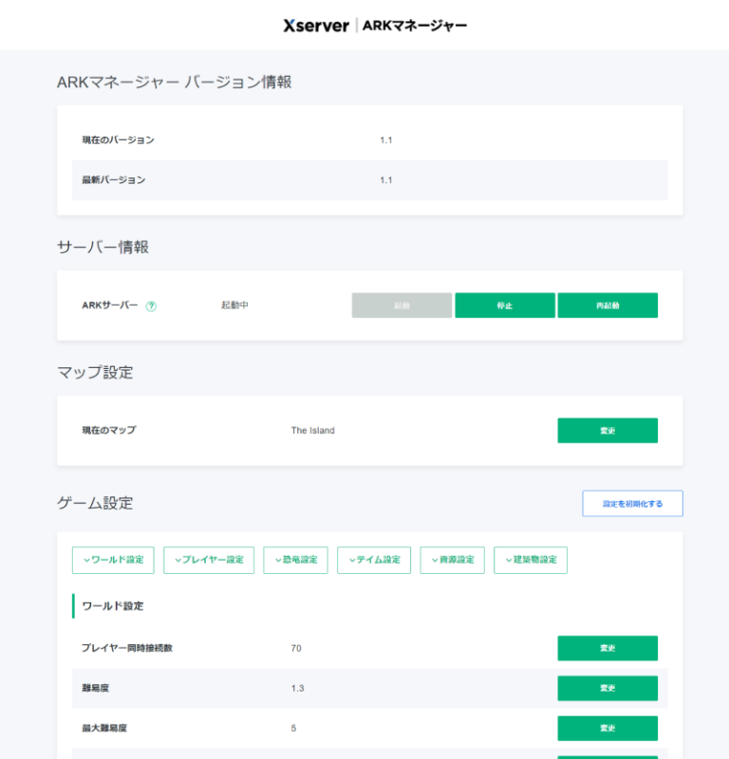Image resolution: width=729 pixels, height=759 pixels.
Task: Change the 最大難易度 setting of 5
Action: pyautogui.click(x=607, y=728)
